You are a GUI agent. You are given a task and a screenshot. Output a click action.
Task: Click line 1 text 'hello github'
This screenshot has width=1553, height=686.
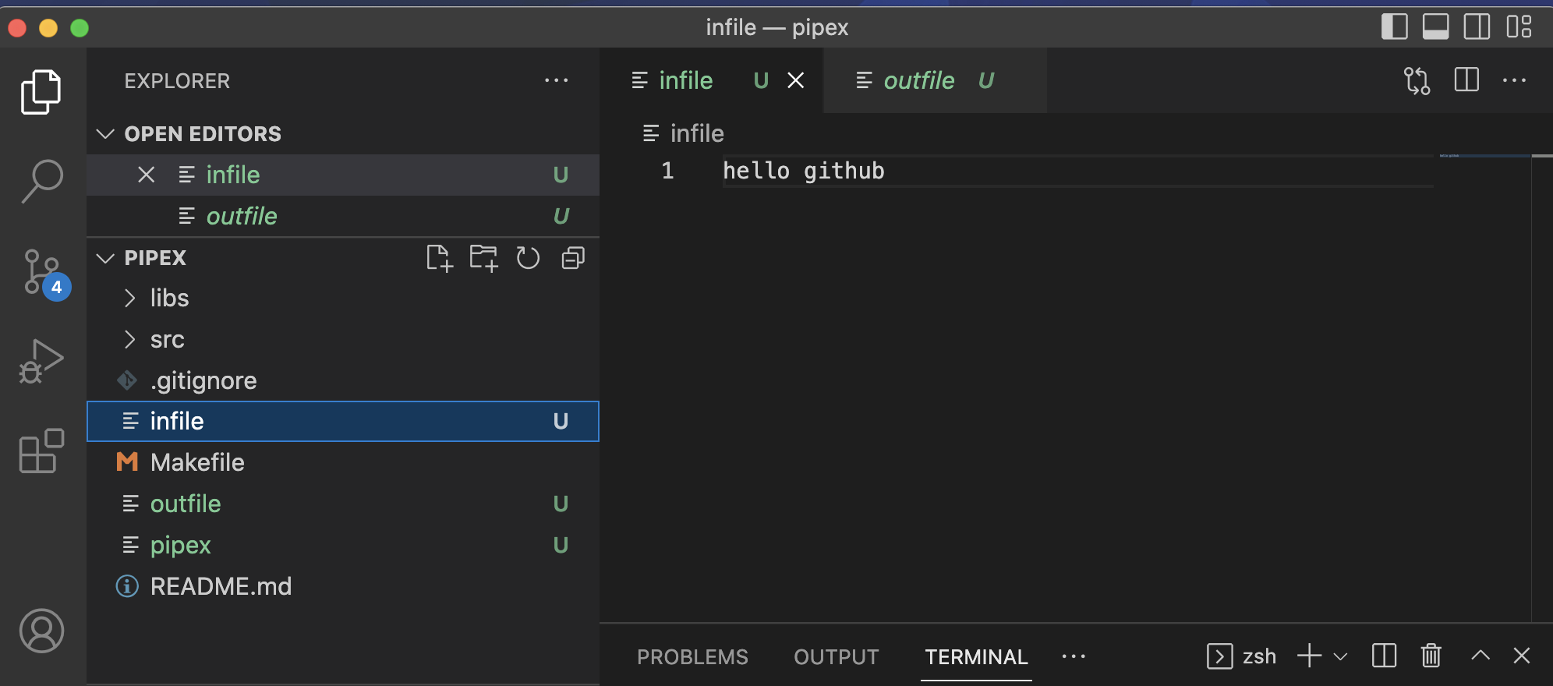point(803,171)
